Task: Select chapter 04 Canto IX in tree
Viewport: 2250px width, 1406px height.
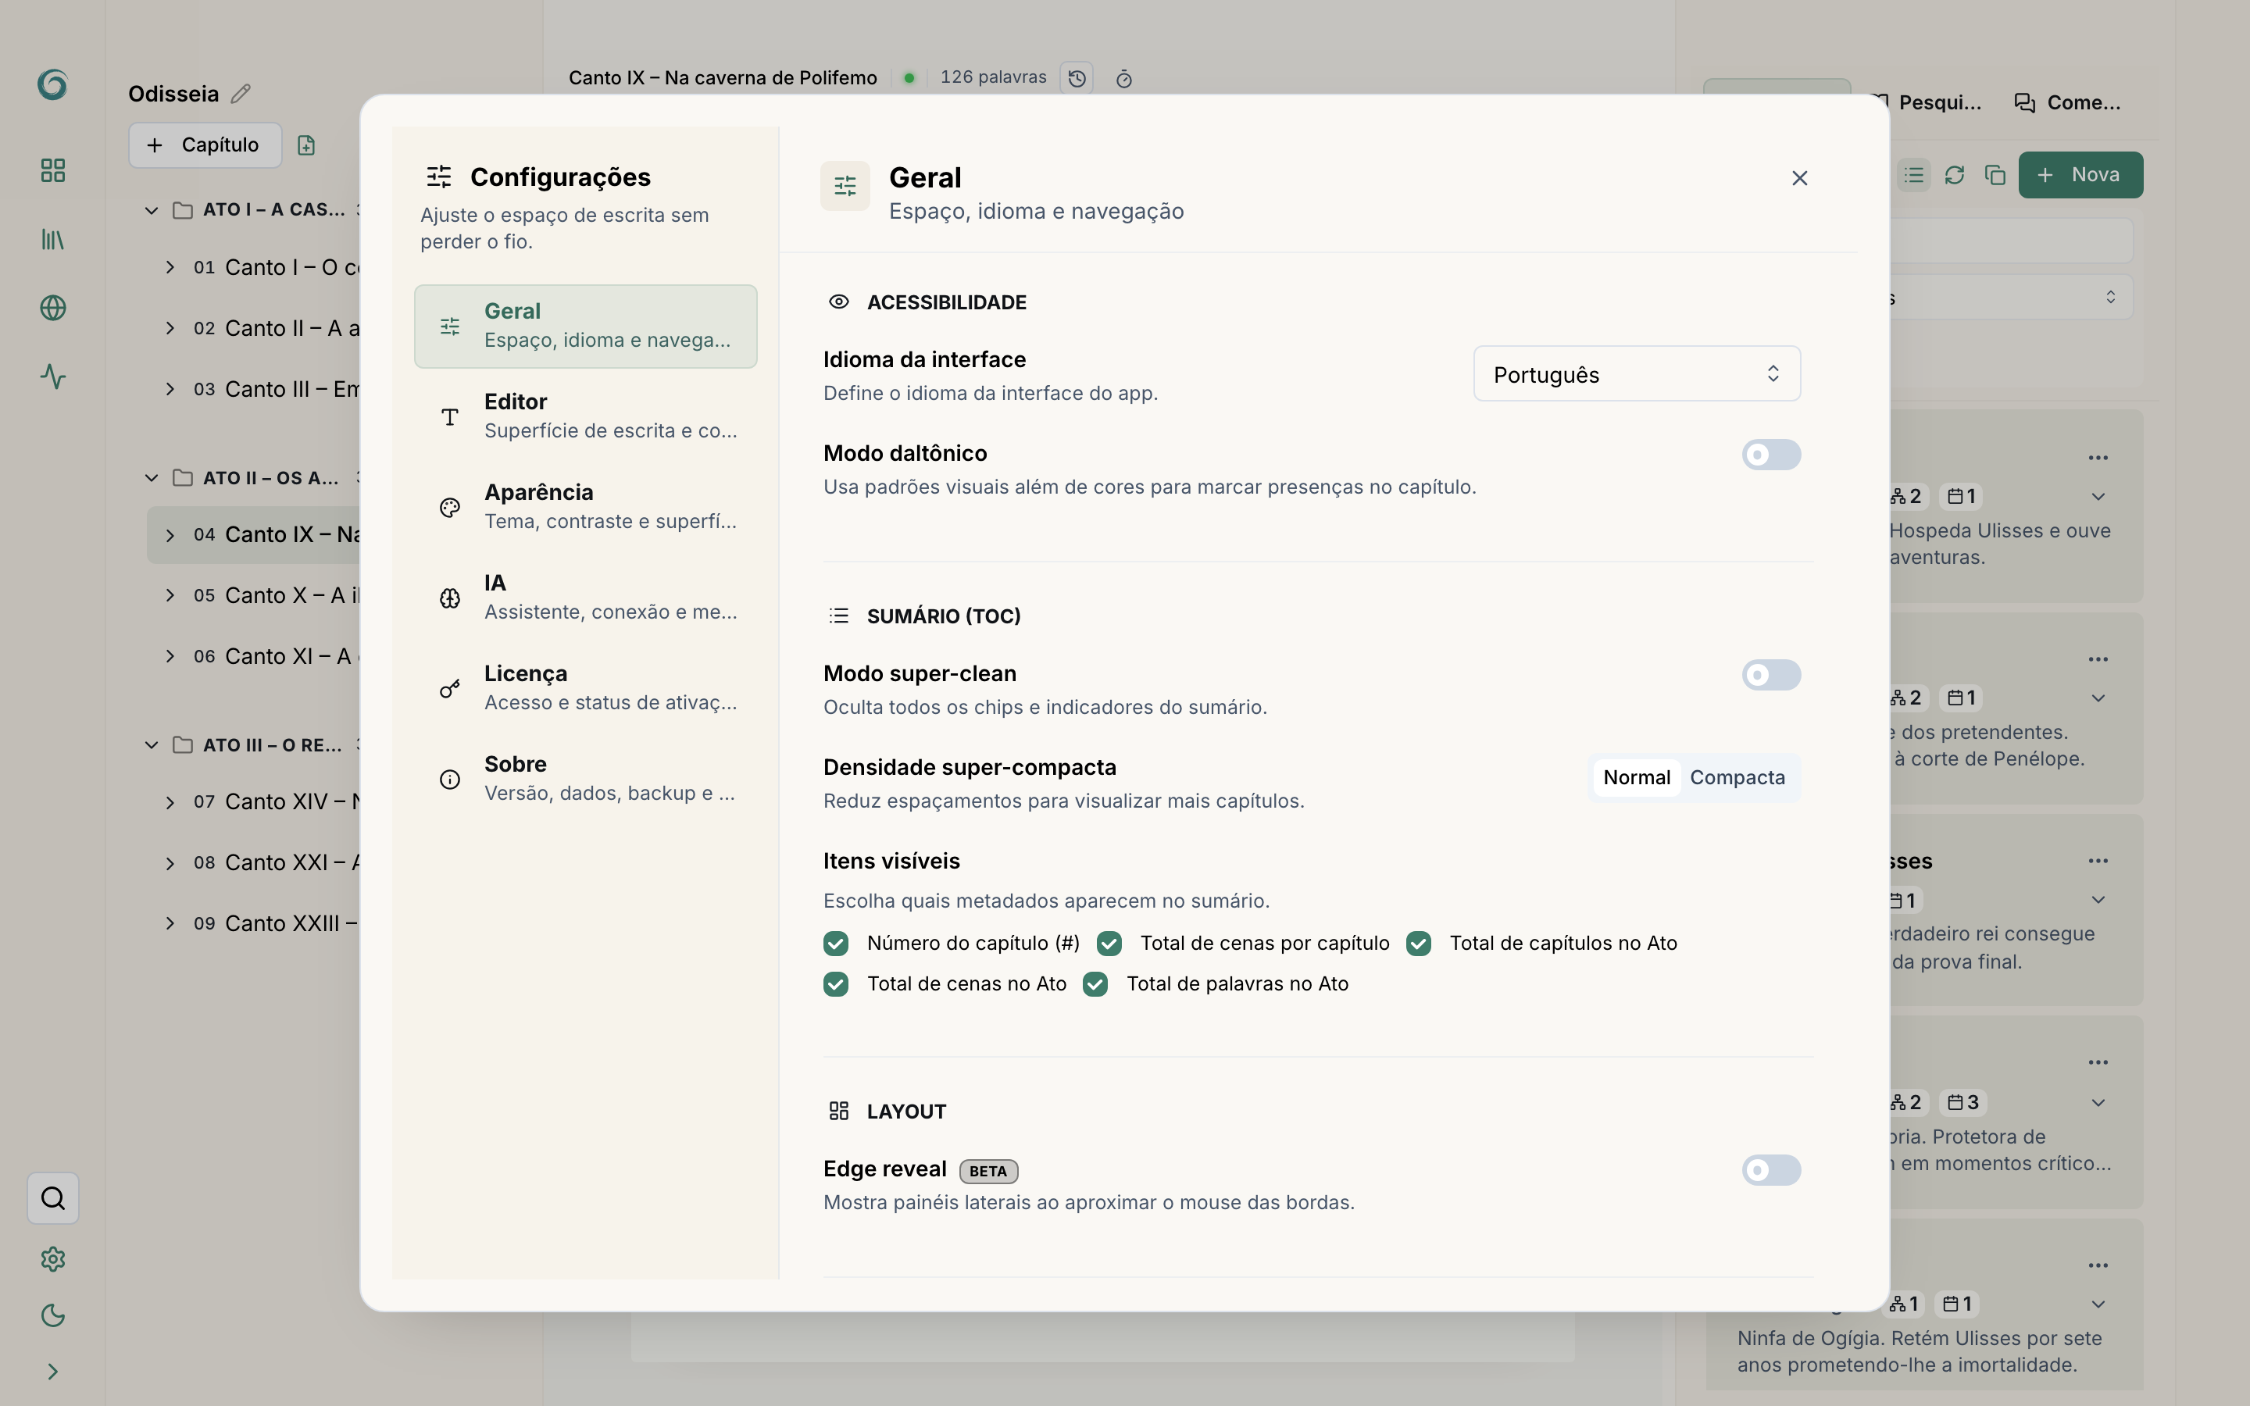Action: [254, 535]
